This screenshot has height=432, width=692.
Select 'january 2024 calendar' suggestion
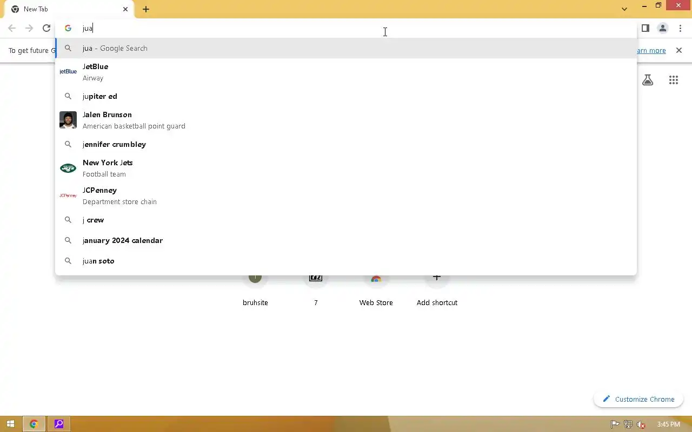point(346,240)
